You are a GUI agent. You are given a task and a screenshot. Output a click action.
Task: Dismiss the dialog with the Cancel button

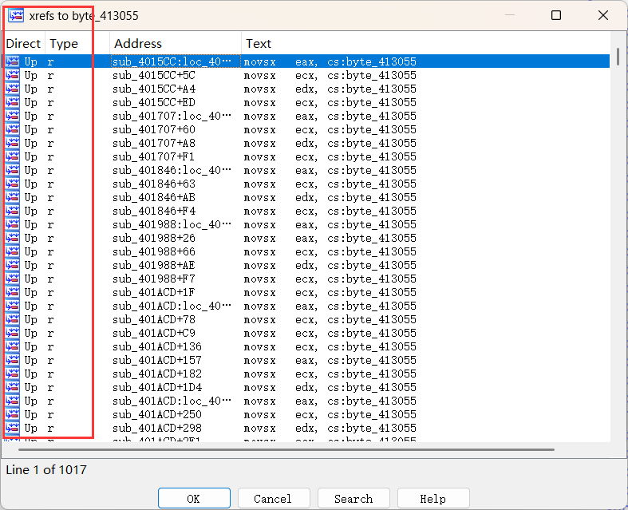(x=273, y=499)
